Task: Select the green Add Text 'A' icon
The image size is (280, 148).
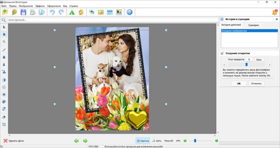Action: point(72,12)
